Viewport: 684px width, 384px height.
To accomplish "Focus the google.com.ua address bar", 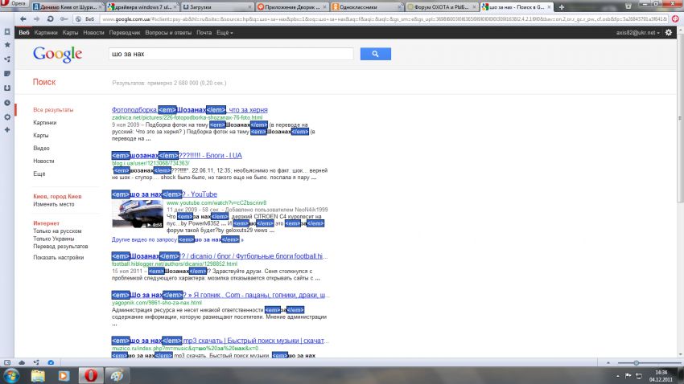I will pyautogui.click(x=384, y=19).
